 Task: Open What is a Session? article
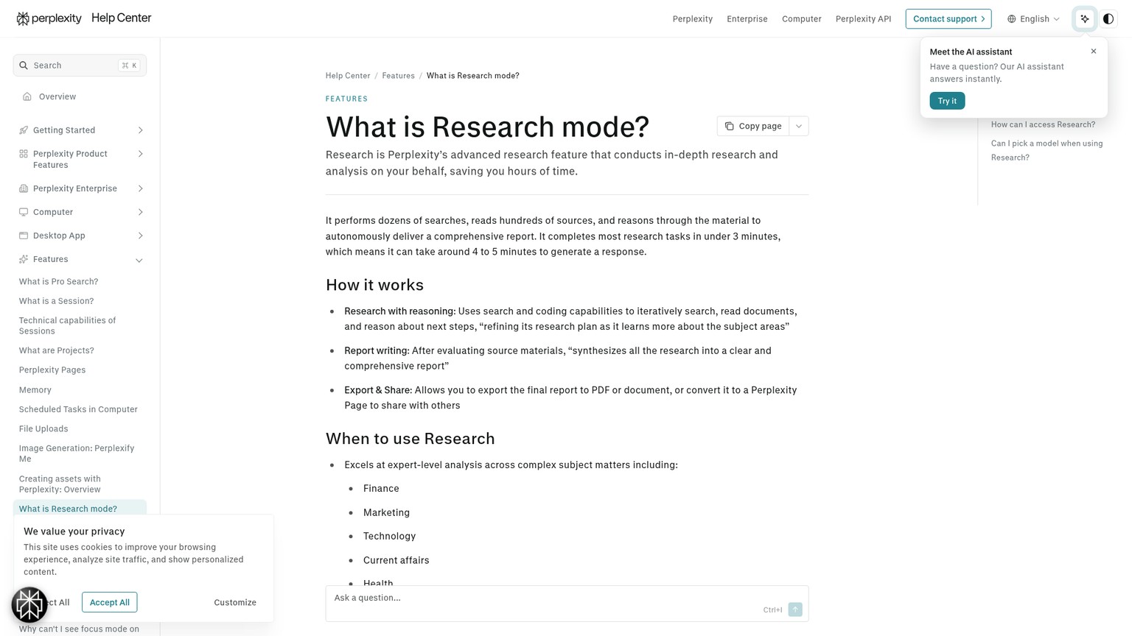point(56,301)
